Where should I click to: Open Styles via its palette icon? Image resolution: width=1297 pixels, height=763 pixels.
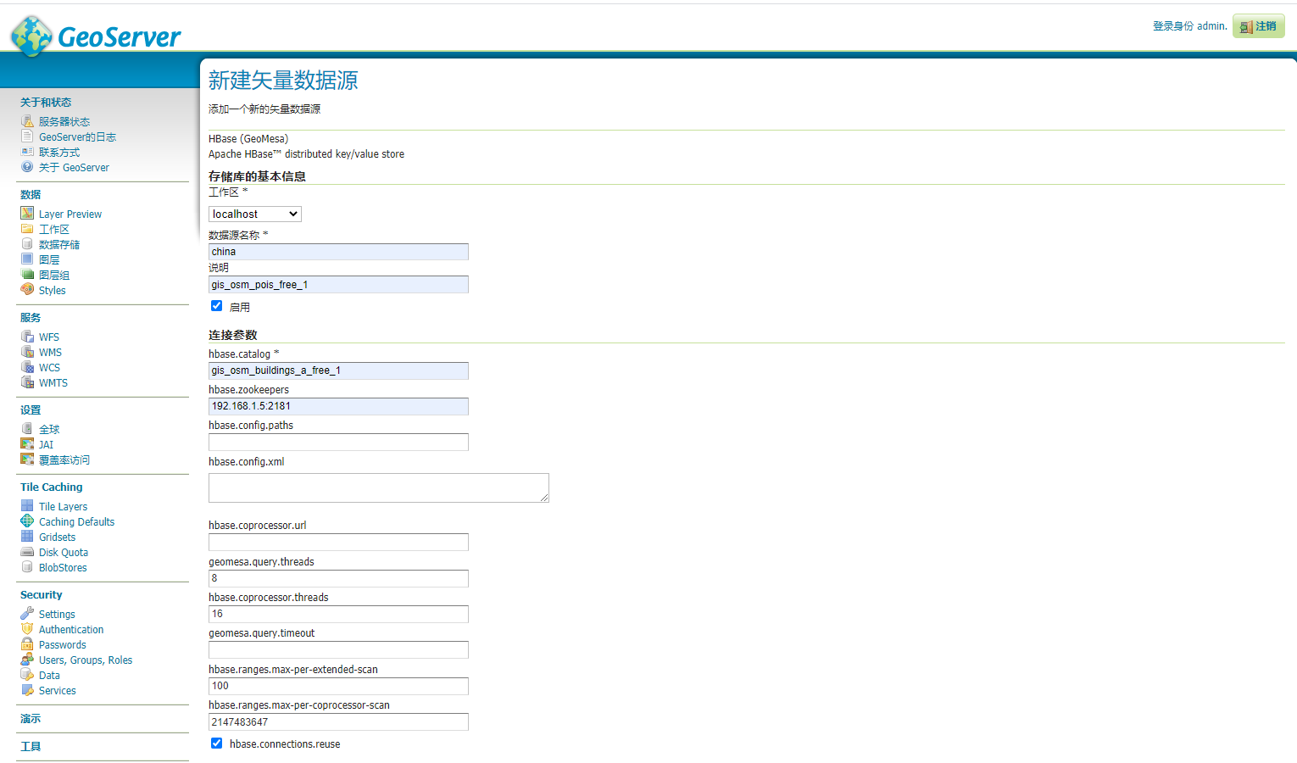pyautogui.click(x=26, y=289)
